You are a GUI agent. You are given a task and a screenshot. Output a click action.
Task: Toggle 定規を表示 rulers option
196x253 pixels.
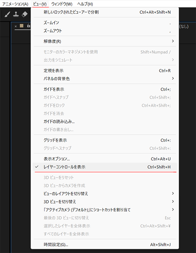tap(53, 70)
